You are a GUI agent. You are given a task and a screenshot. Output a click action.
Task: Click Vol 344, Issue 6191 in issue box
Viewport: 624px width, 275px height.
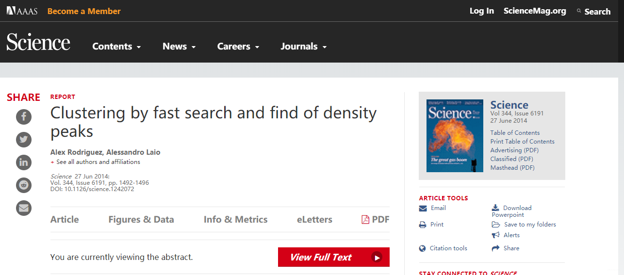(x=517, y=113)
